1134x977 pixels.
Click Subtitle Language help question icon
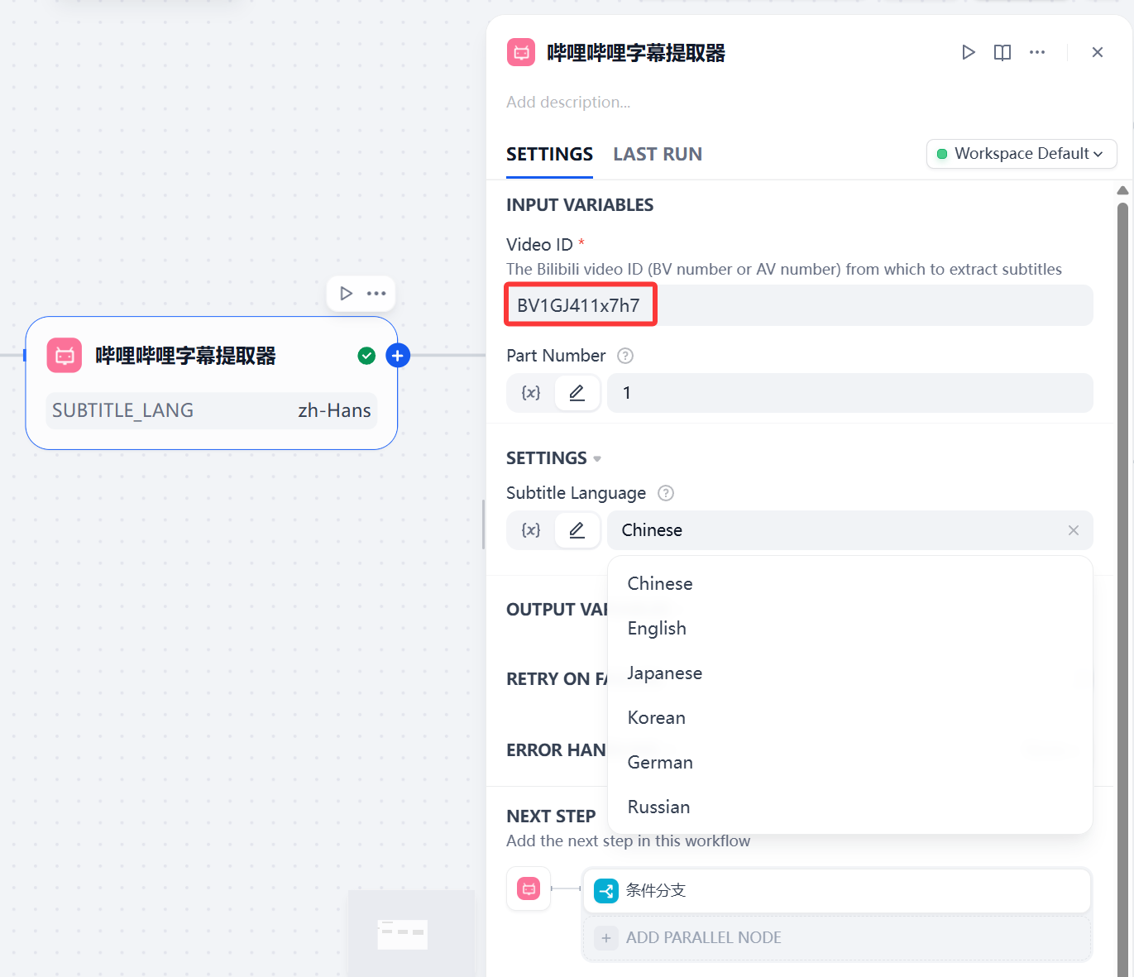[665, 493]
